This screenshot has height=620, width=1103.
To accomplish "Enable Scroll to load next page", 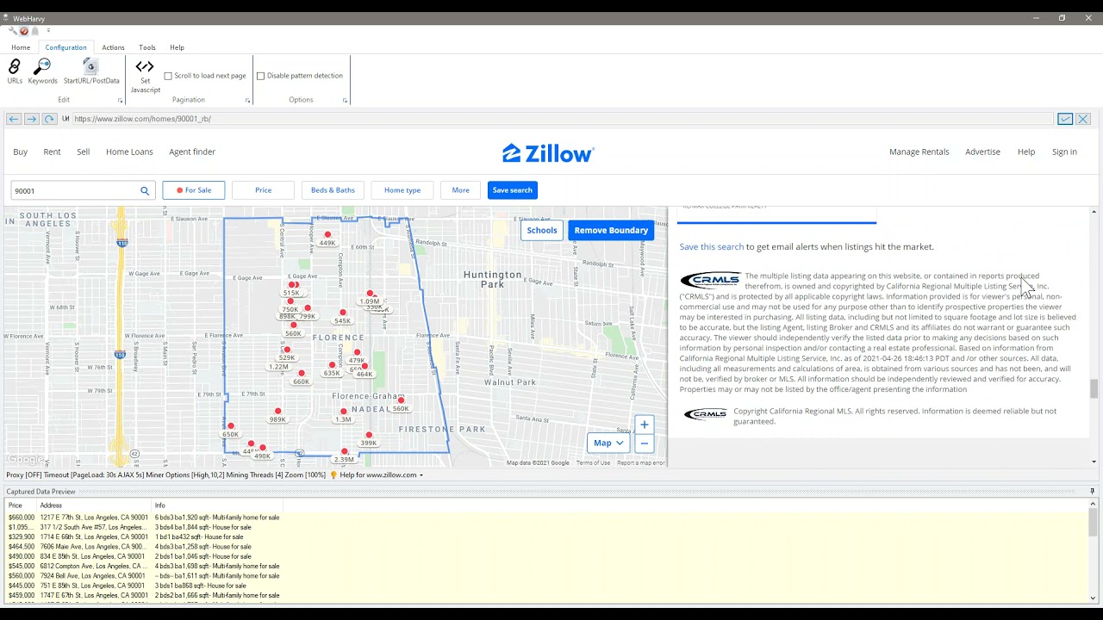I will point(168,76).
